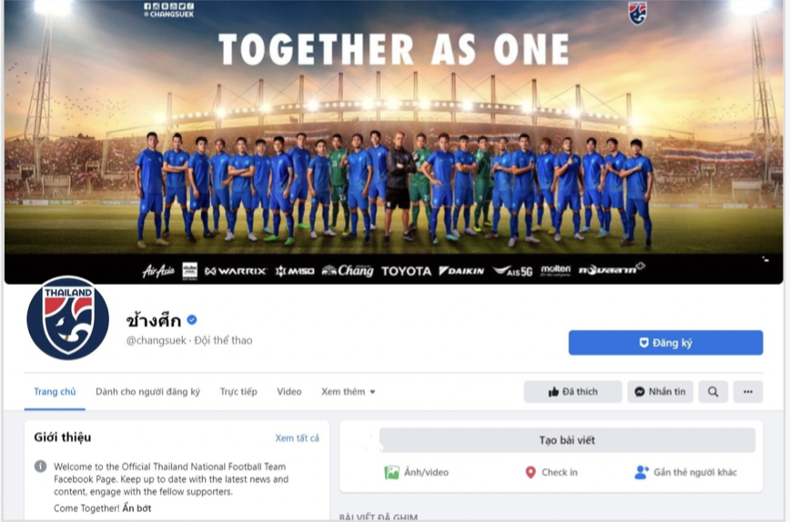The height and width of the screenshot is (522, 790).
Task: Expand the Xem thêm dropdown
Action: [349, 392]
